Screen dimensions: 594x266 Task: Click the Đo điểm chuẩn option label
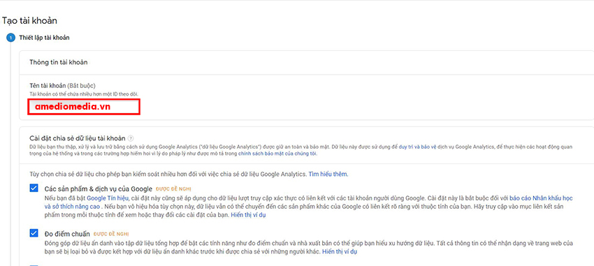pyautogui.click(x=67, y=233)
